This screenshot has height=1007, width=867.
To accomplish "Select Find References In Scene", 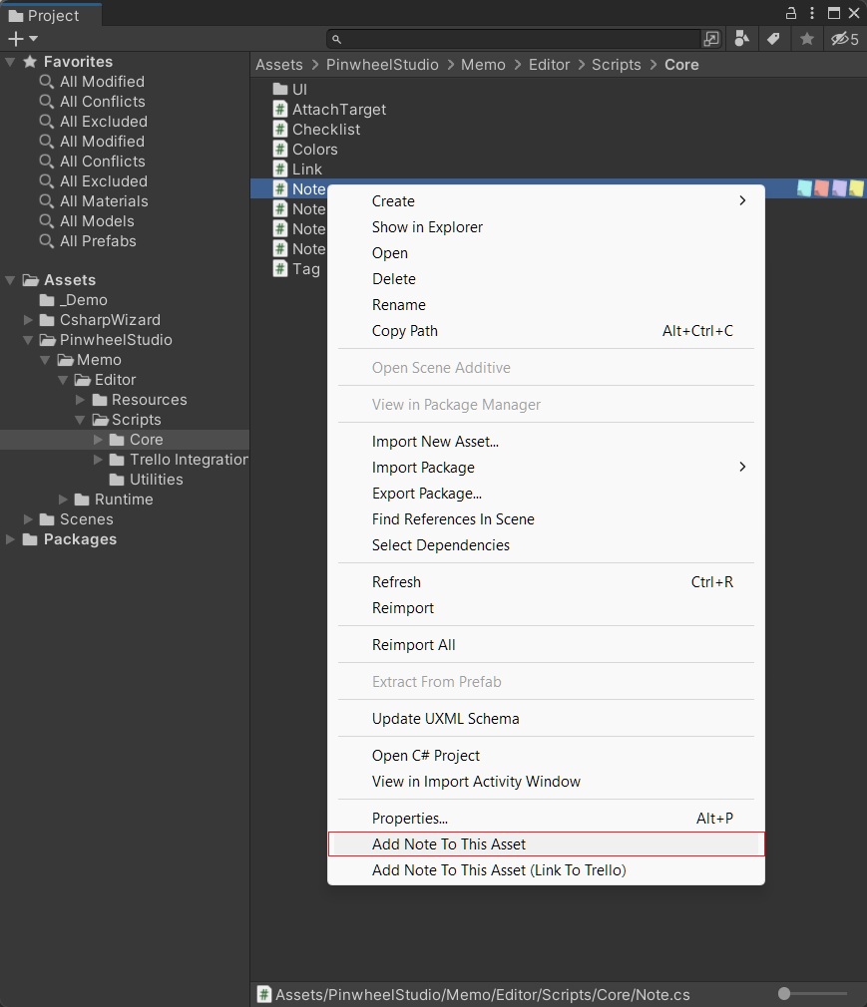I will [x=546, y=518].
